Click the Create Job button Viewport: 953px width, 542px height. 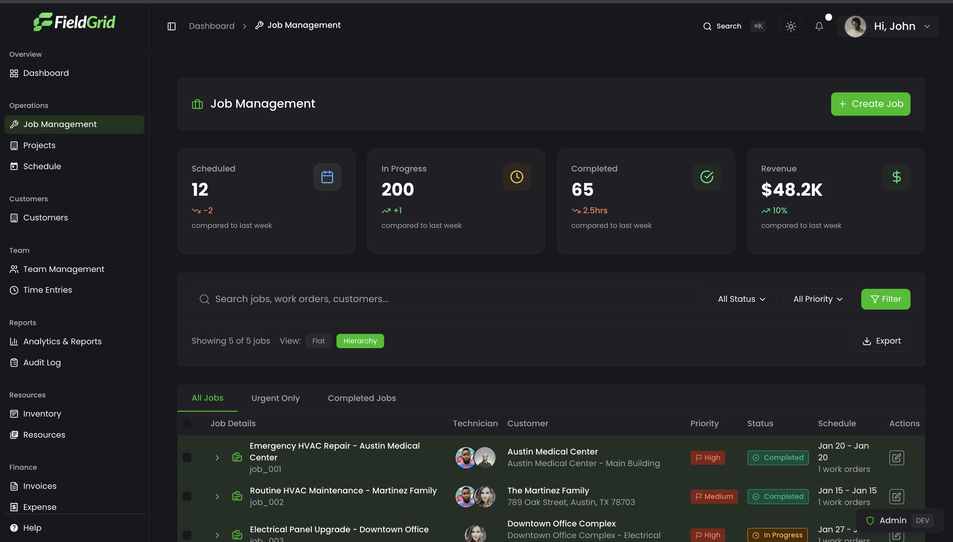point(870,104)
